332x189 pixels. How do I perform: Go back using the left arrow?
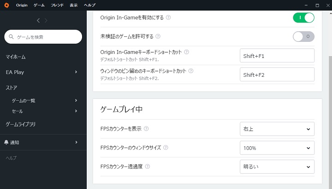coord(38,21)
